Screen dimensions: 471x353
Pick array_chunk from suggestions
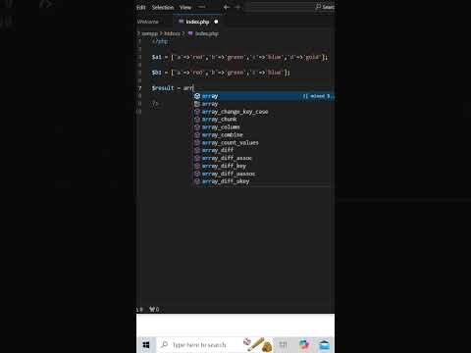point(263,120)
